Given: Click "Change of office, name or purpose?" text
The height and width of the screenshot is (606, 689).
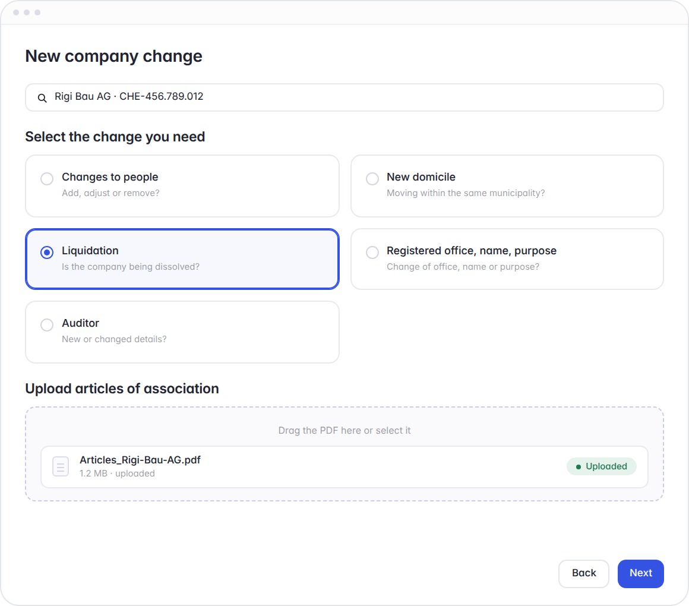Looking at the screenshot, I should (463, 267).
